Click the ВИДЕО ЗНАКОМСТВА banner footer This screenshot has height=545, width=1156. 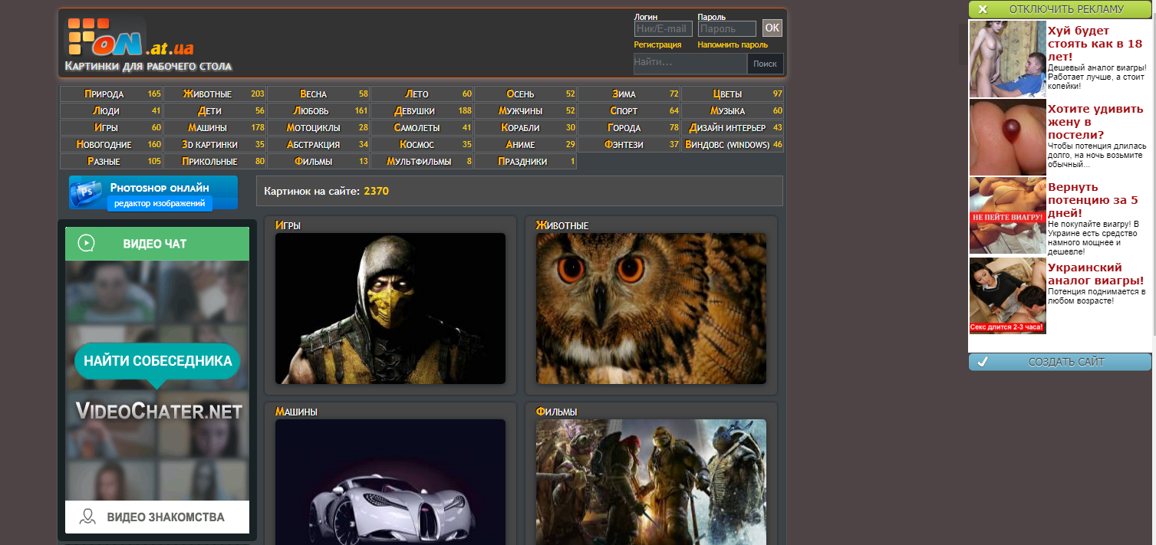pyautogui.click(x=157, y=517)
